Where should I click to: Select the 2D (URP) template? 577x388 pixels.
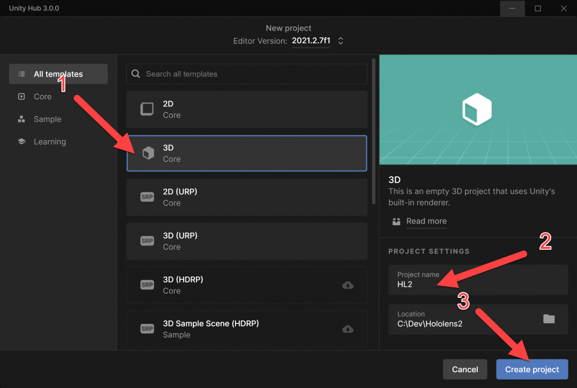tap(247, 197)
